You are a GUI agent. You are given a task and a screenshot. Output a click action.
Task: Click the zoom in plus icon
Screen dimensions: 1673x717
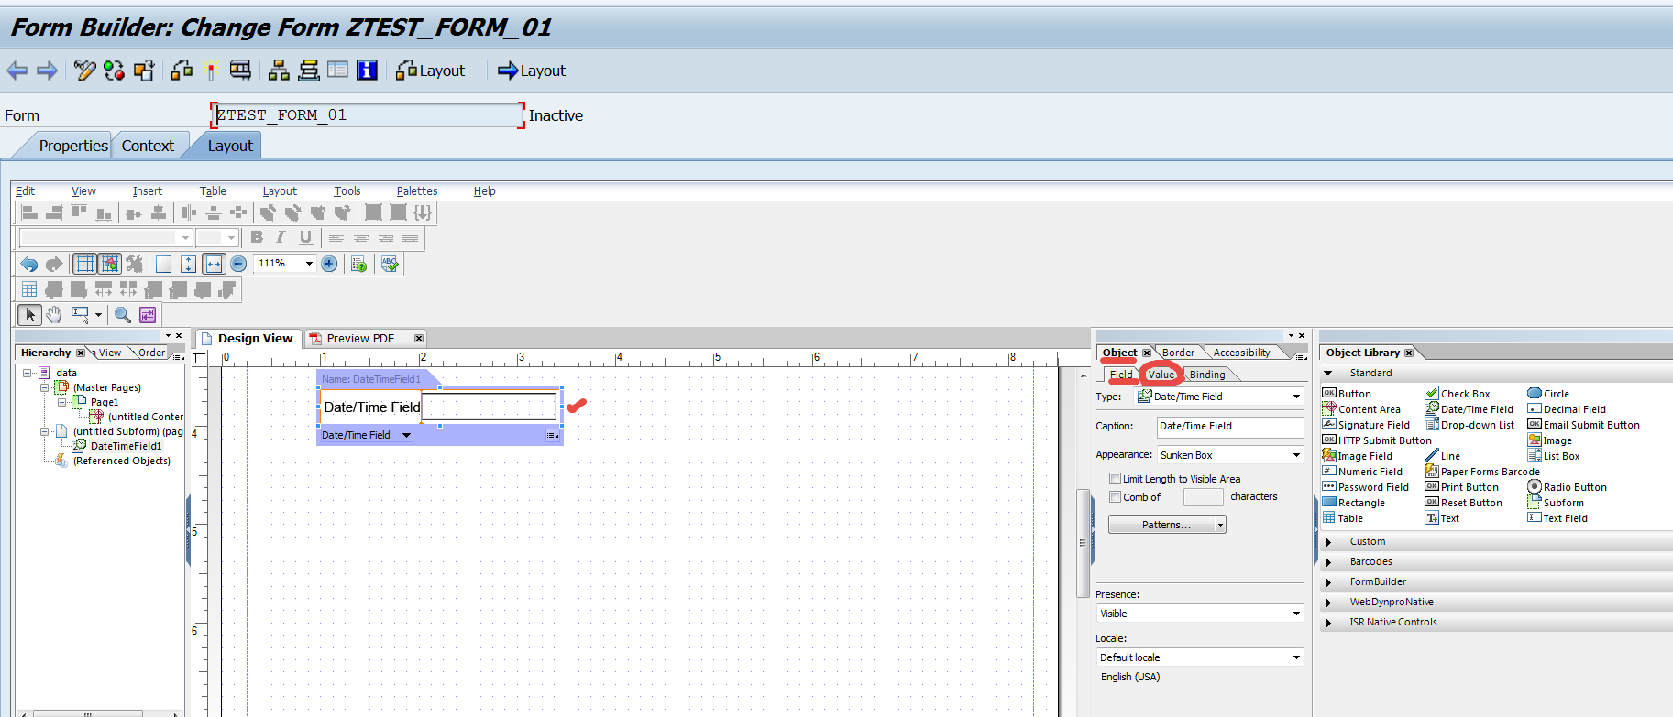pyautogui.click(x=329, y=264)
